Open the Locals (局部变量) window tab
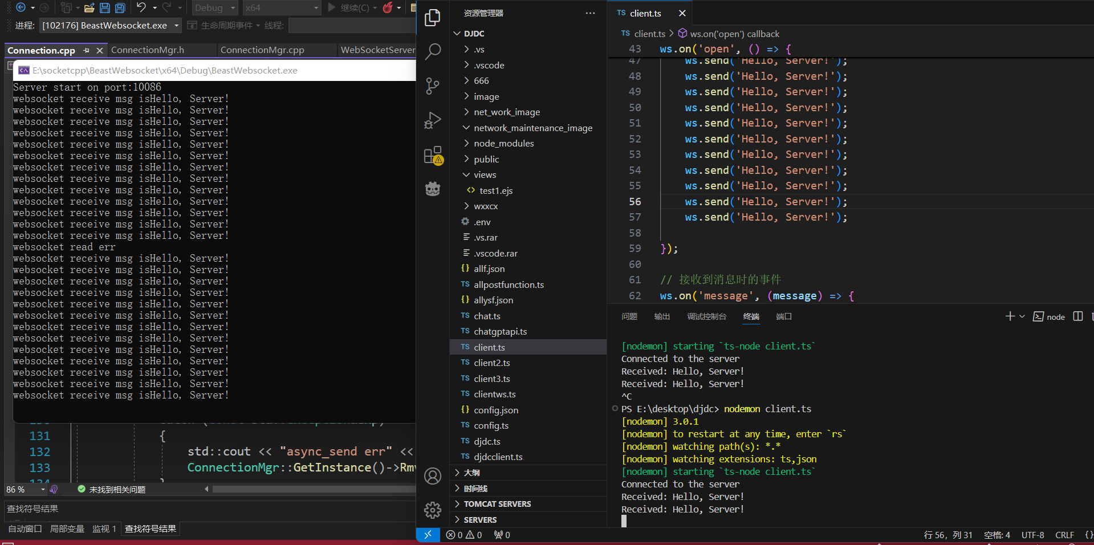1094x545 pixels. 67,528
